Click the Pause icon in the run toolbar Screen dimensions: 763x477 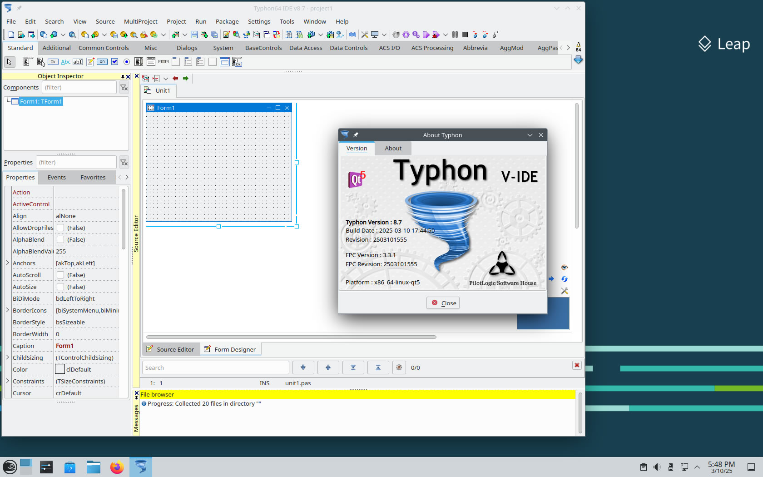coord(455,35)
